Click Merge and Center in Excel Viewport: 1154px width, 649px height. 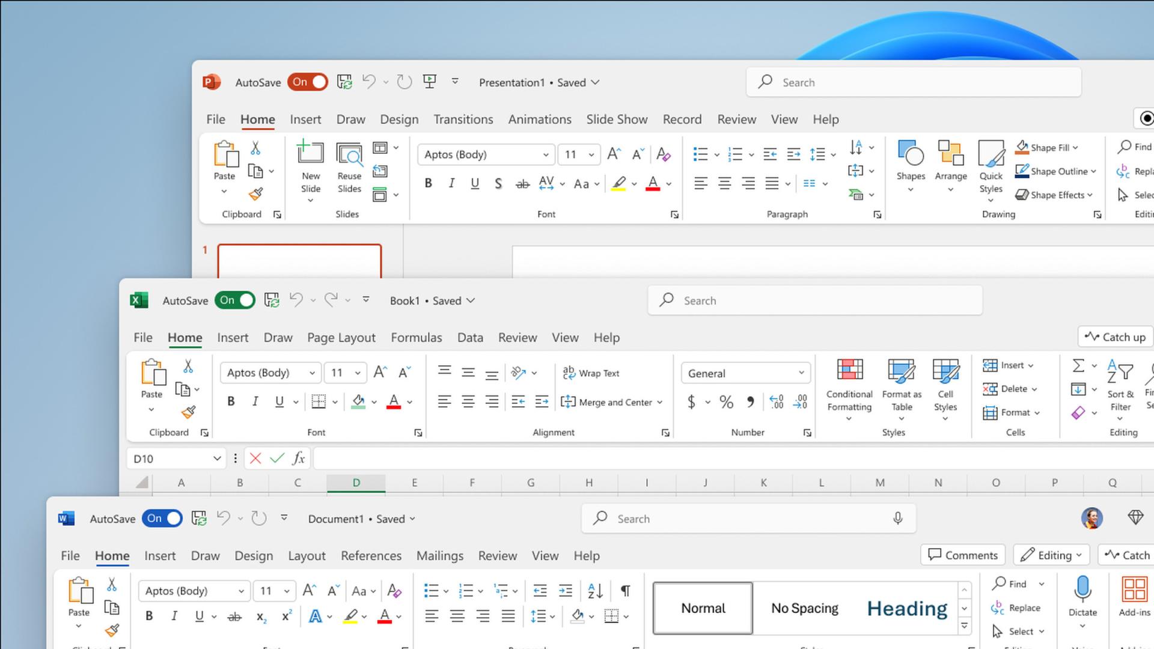point(607,402)
